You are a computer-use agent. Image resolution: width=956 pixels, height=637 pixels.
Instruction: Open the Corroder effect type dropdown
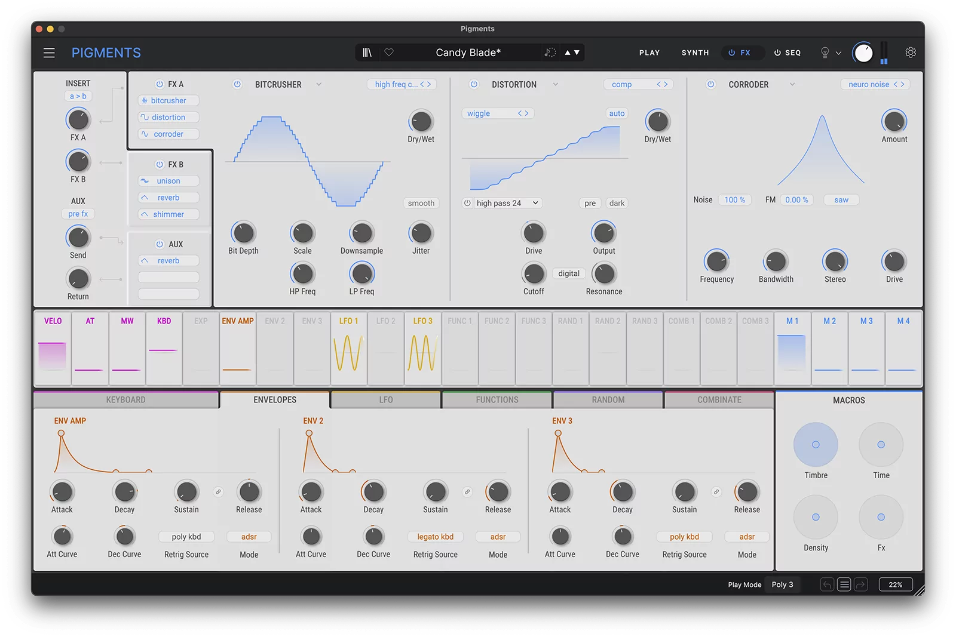pyautogui.click(x=793, y=84)
